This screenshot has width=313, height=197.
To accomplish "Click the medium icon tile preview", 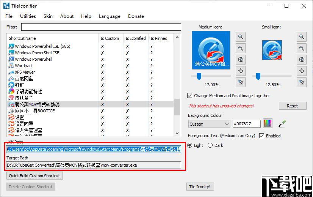I will click(211, 50).
